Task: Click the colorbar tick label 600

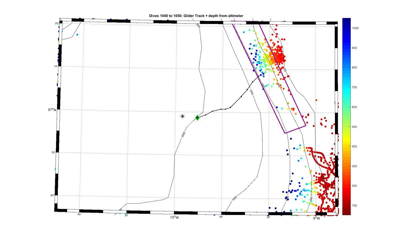Action: (355, 107)
